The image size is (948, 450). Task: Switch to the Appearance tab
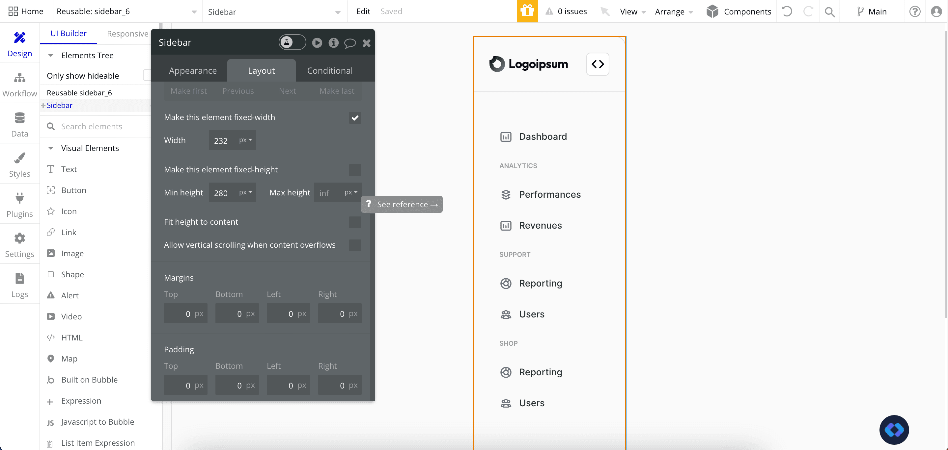(x=192, y=71)
